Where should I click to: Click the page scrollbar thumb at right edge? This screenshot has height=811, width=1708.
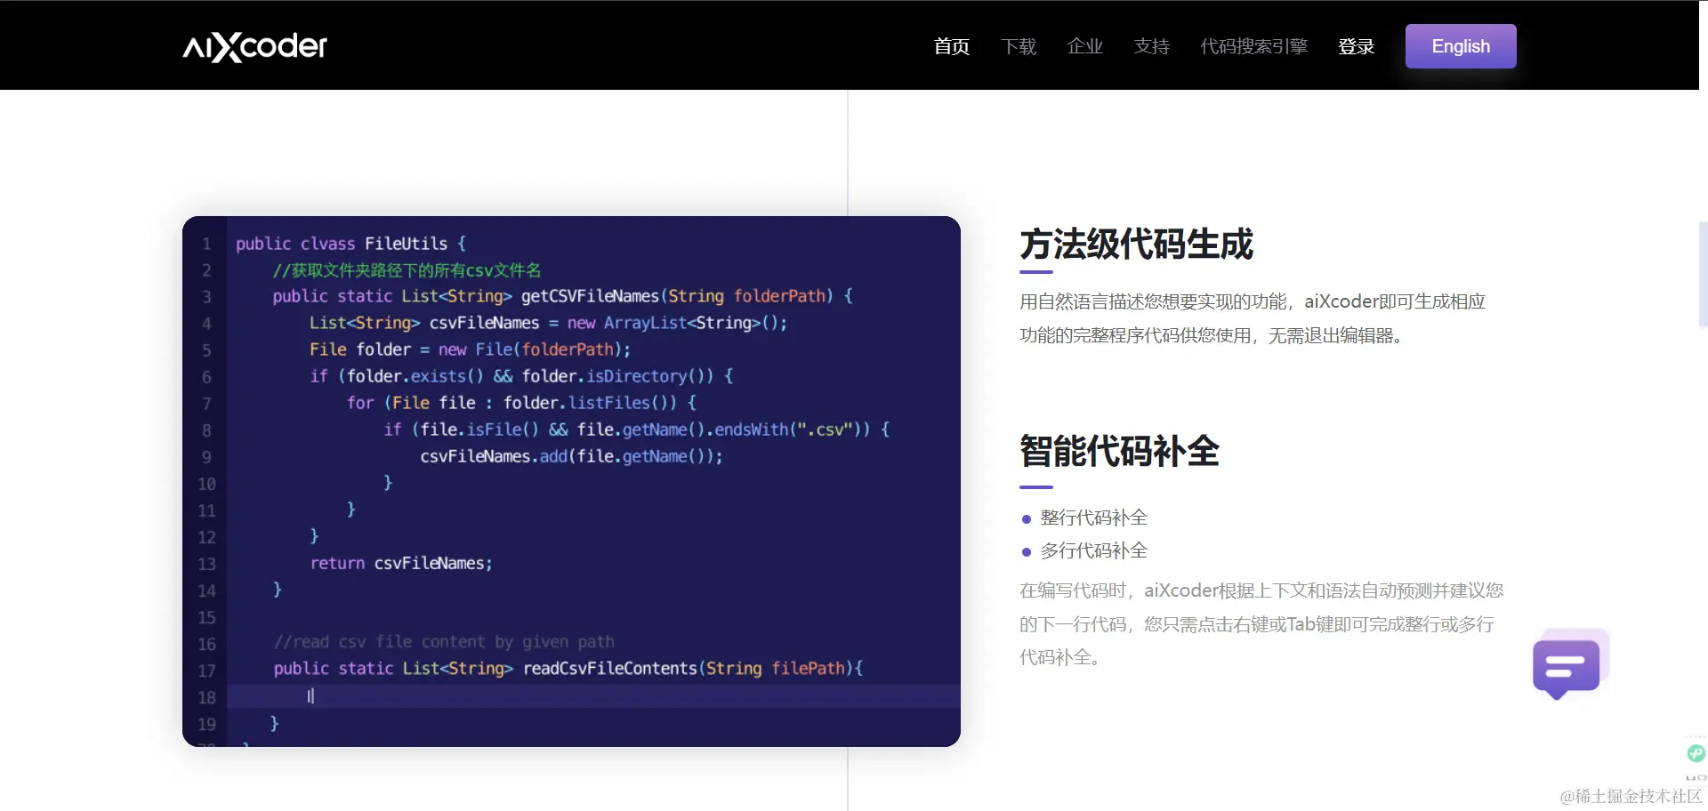click(x=1703, y=275)
